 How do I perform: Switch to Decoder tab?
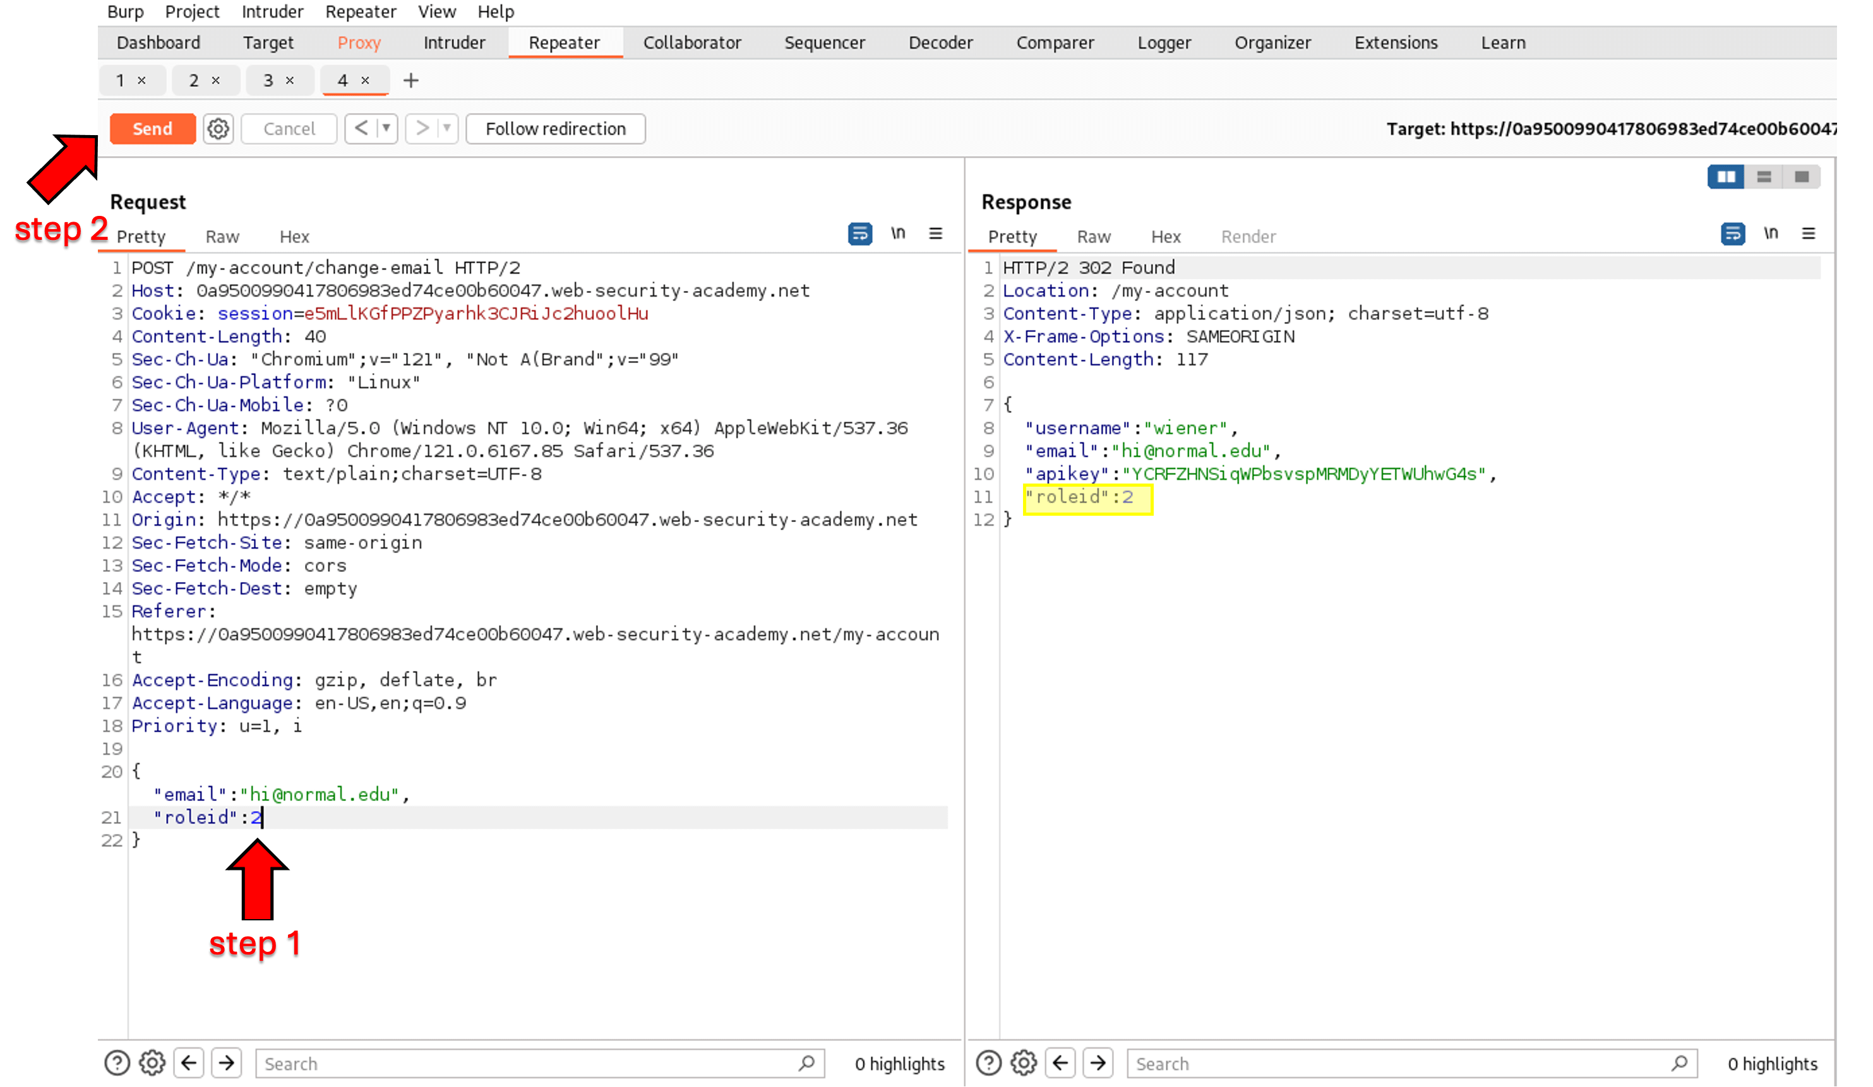[940, 43]
